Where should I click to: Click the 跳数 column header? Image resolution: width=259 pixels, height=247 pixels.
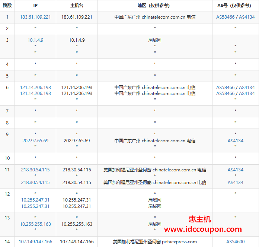(7, 6)
